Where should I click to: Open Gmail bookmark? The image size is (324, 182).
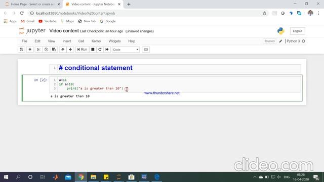point(27,21)
